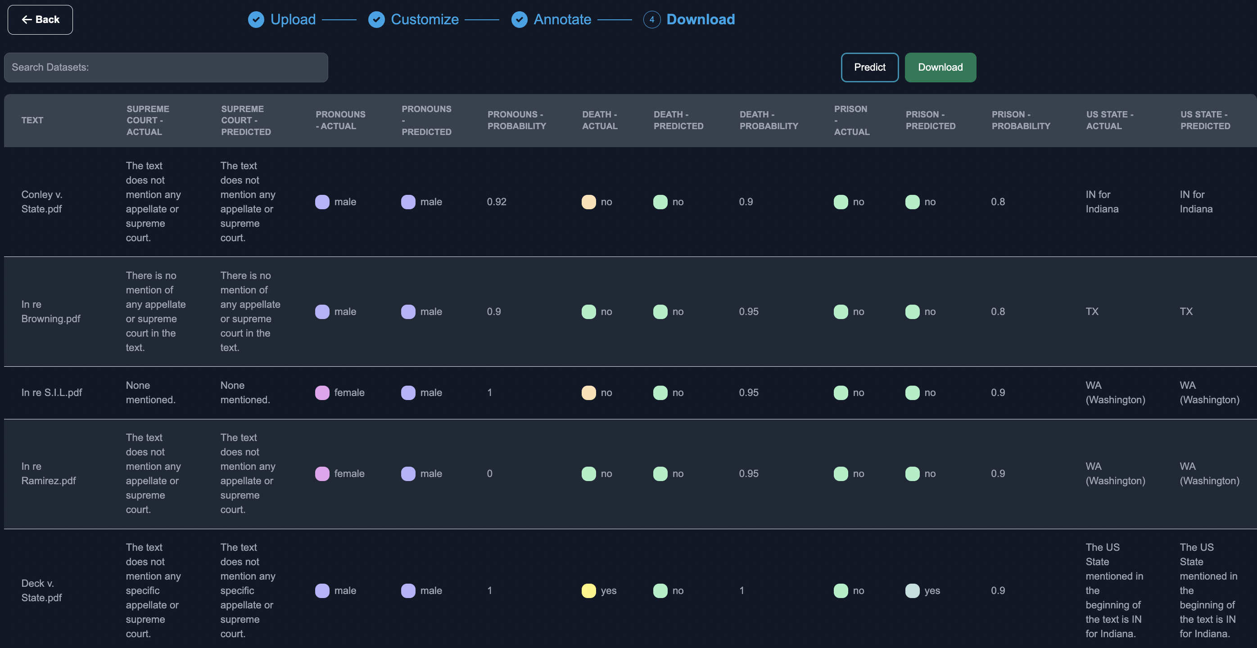Image resolution: width=1257 pixels, height=648 pixels.
Task: Click orange death-actual swatch in Conley row
Action: point(588,202)
